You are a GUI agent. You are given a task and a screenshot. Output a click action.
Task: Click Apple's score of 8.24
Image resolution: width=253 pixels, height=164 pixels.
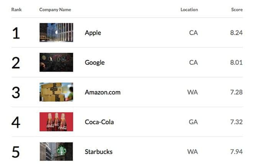(236, 33)
